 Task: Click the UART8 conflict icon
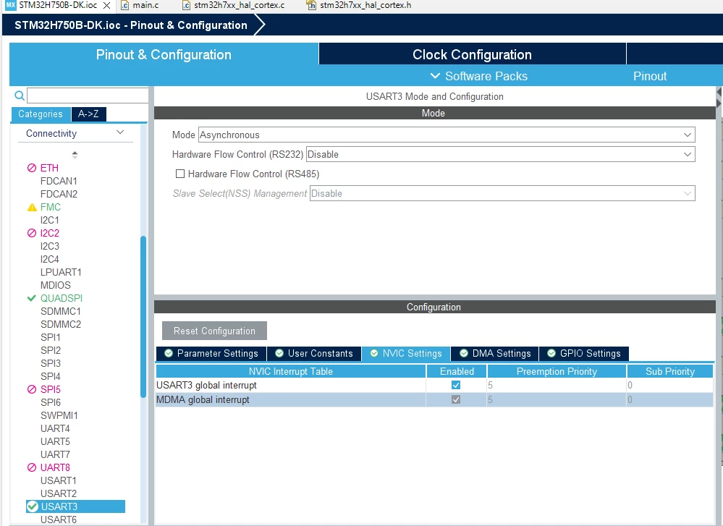tap(32, 467)
